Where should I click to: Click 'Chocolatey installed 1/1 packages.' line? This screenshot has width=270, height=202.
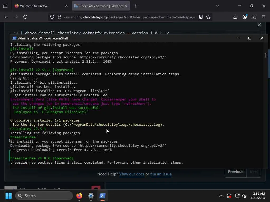pyautogui.click(x=46, y=120)
